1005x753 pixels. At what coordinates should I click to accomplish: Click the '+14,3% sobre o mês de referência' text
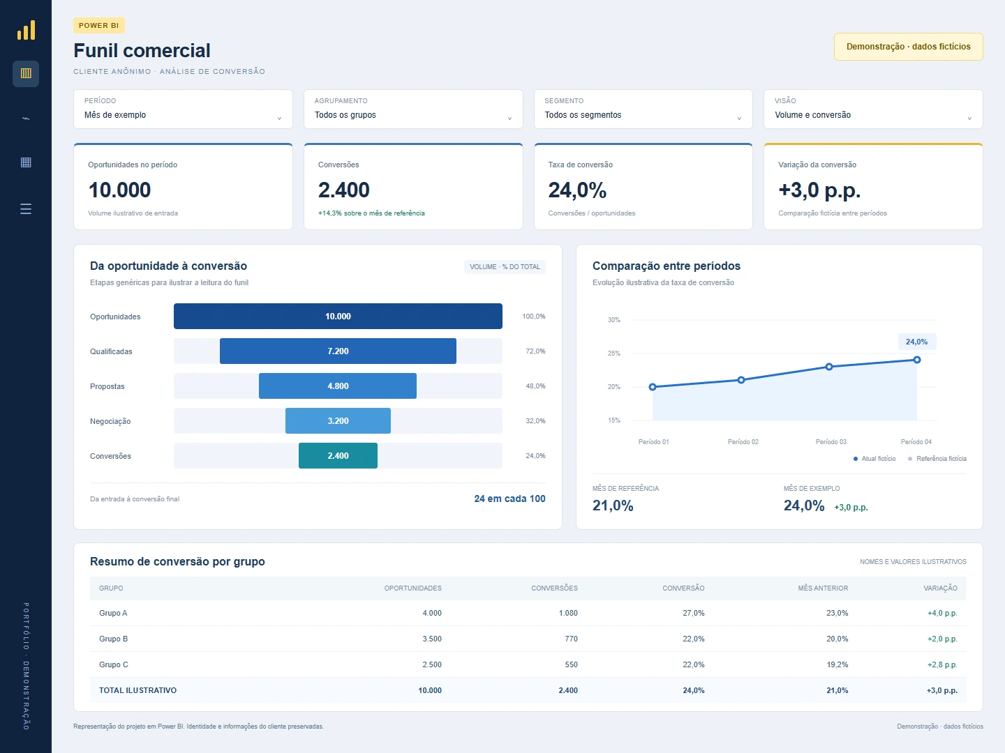(371, 213)
